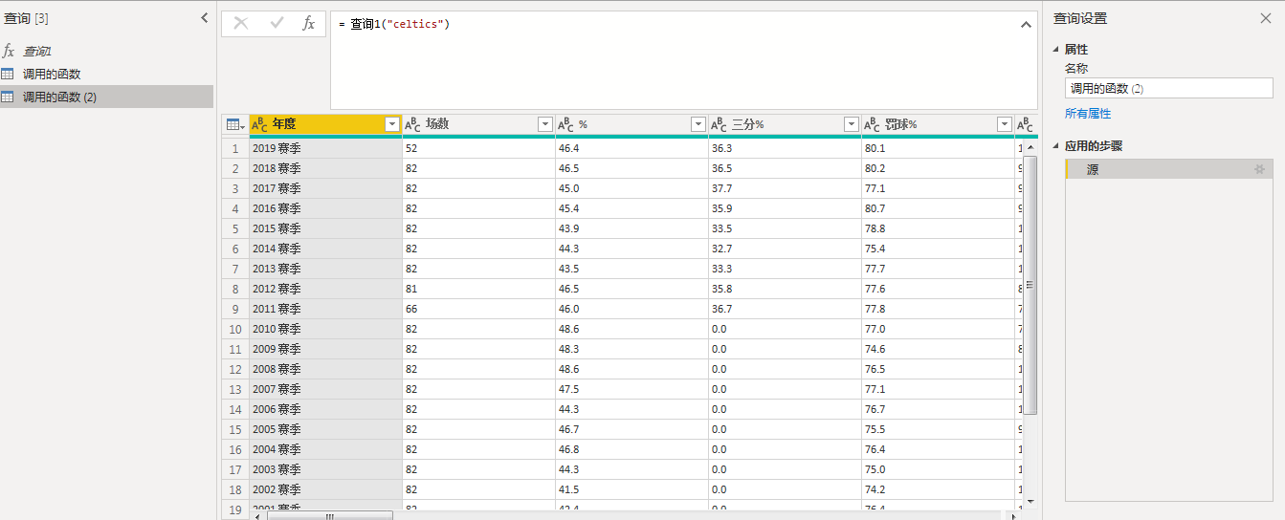Screen dimensions: 1285x520
Task: Open the 罚球% column filter dropdown
Action: (x=1004, y=124)
